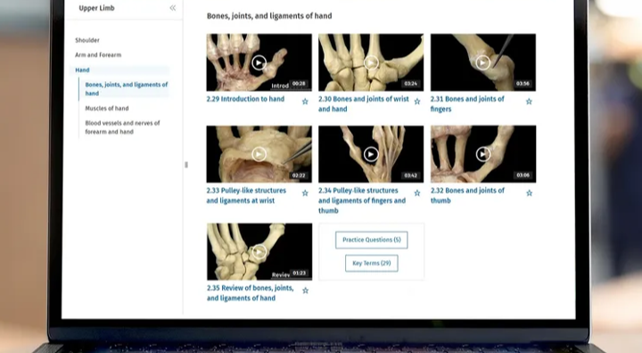Open Practice Questions (5)

[371, 240]
